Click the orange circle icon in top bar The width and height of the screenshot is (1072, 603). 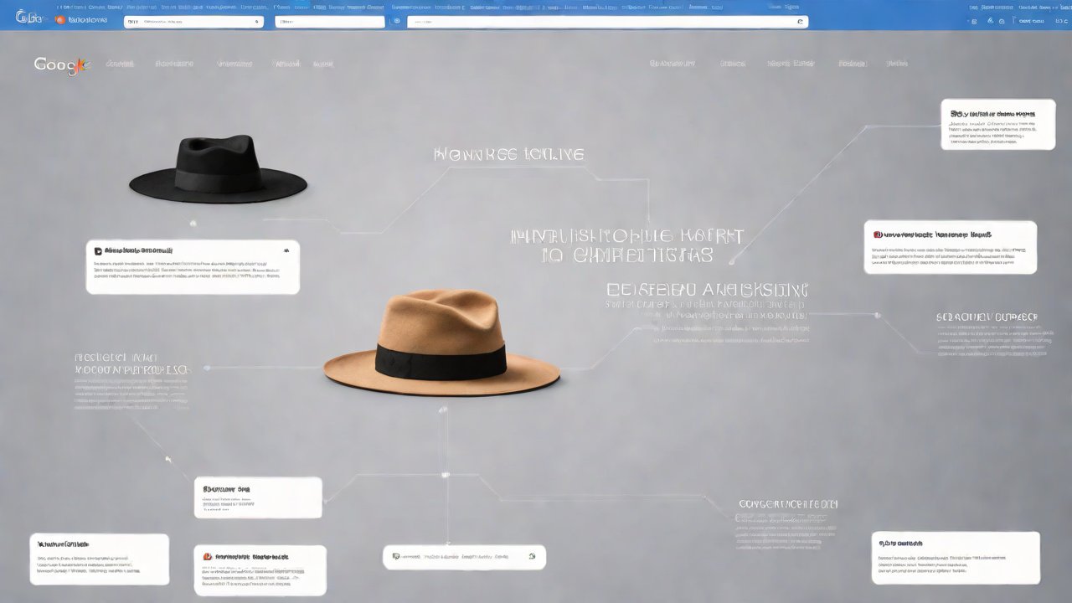[x=59, y=19]
